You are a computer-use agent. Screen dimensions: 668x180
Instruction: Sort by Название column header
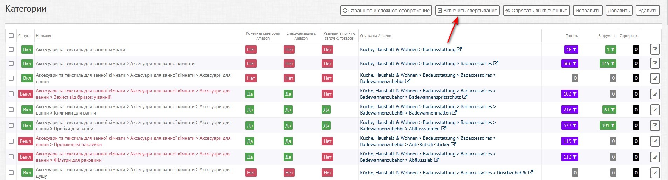click(44, 36)
